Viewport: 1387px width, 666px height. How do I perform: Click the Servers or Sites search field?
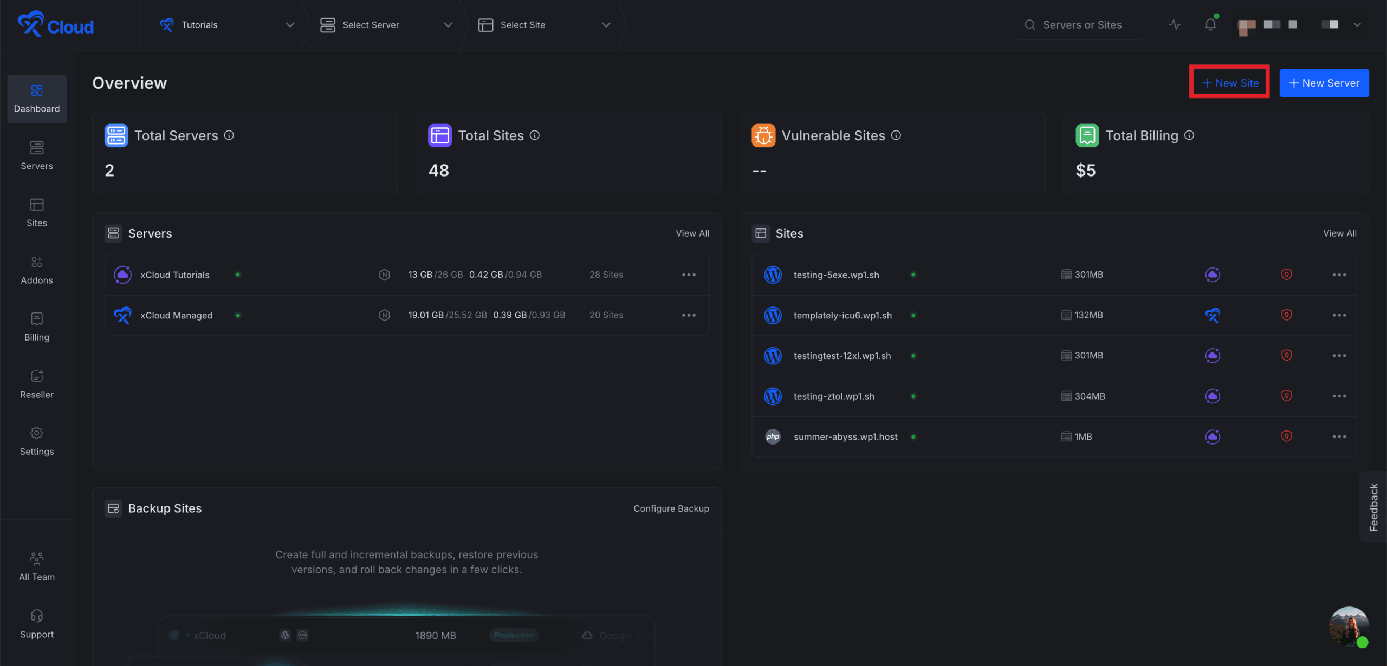[1079, 24]
